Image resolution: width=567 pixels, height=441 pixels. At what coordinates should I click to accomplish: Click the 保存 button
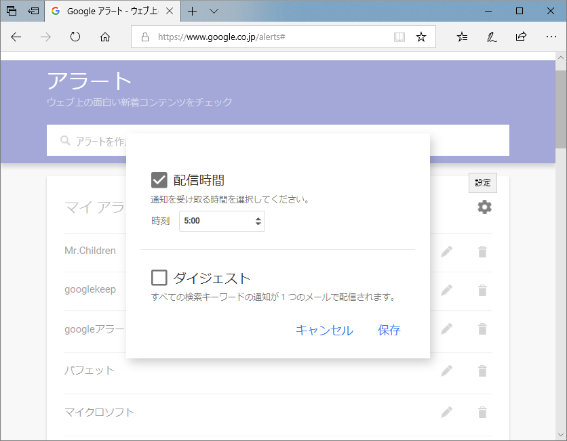click(389, 330)
